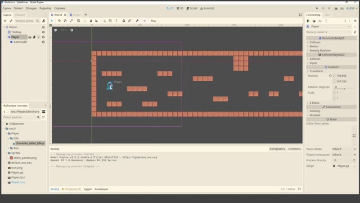Screen dimensions: 360x203
Task: Open the Проект menu
Action: click(18, 8)
